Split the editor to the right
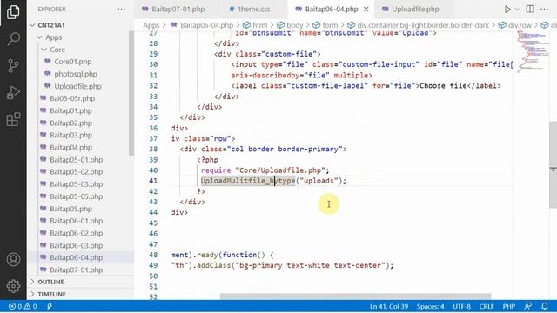 click(x=530, y=10)
